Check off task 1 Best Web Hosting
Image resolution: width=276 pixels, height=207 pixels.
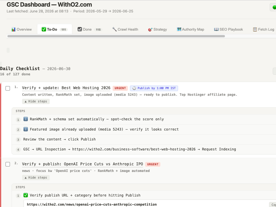coord(8,88)
